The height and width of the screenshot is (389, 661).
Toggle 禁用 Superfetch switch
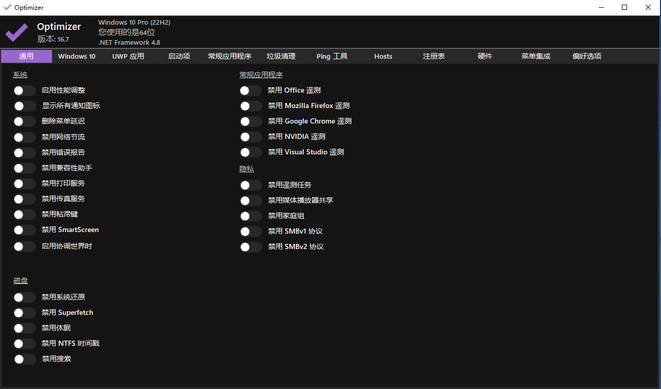pos(25,313)
